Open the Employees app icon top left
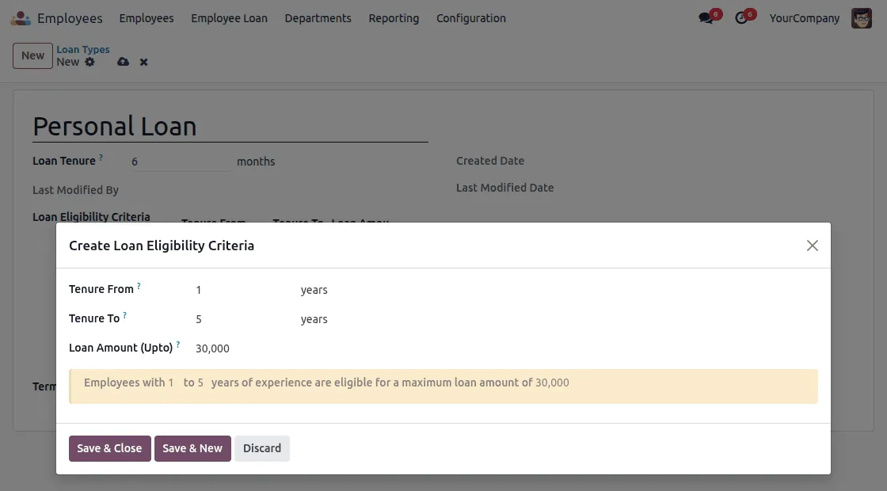This screenshot has width=887, height=491. pyautogui.click(x=20, y=17)
